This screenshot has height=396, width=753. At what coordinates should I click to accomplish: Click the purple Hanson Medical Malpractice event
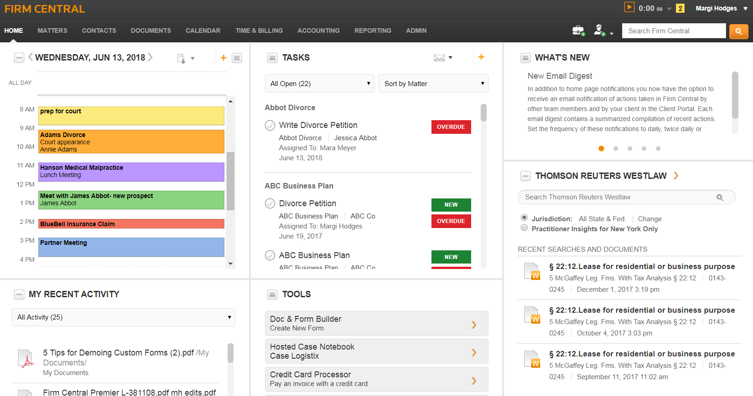click(x=131, y=172)
